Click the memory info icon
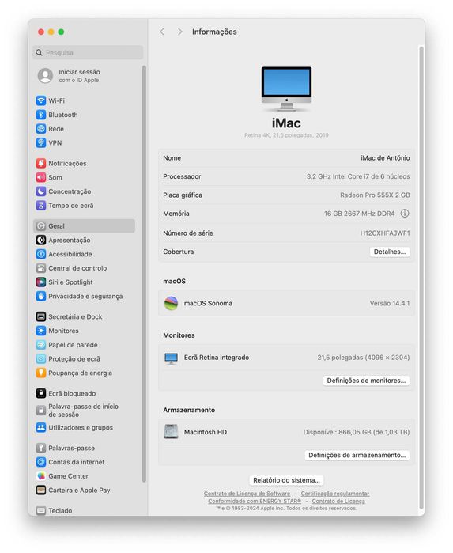Image resolution: width=453 pixels, height=553 pixels. click(405, 214)
